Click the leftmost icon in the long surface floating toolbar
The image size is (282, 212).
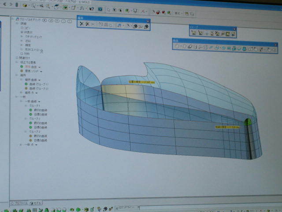[177, 46]
